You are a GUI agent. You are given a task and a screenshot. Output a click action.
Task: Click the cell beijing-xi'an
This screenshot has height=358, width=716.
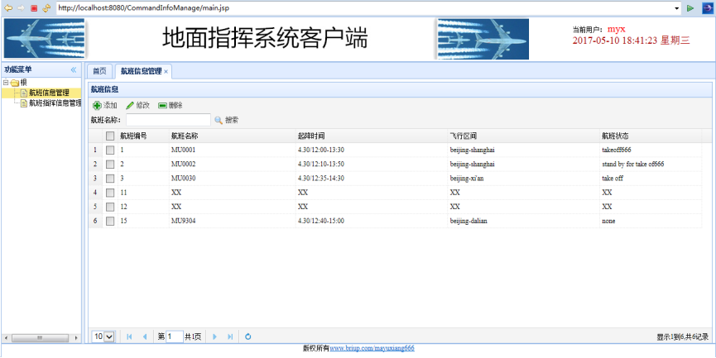coord(466,179)
